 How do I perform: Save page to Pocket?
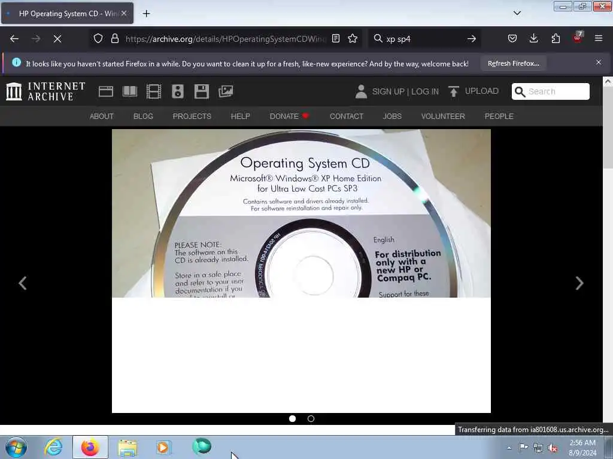512,38
